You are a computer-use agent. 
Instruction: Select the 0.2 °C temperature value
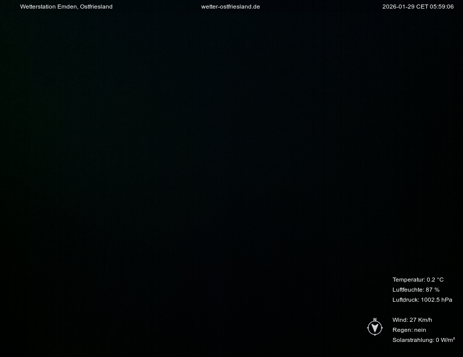tap(435, 280)
